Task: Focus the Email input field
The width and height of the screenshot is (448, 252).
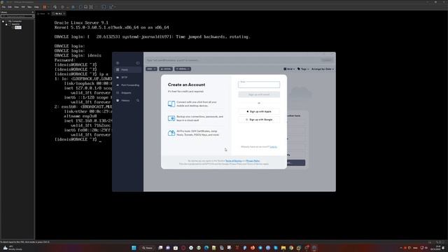Action: tap(259, 85)
